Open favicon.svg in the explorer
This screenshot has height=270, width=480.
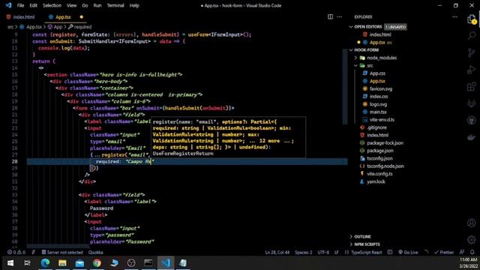(380, 88)
